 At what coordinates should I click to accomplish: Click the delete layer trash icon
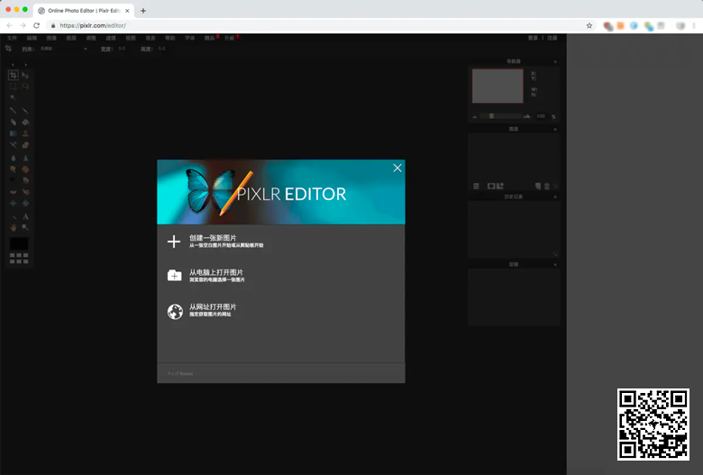[x=547, y=187]
